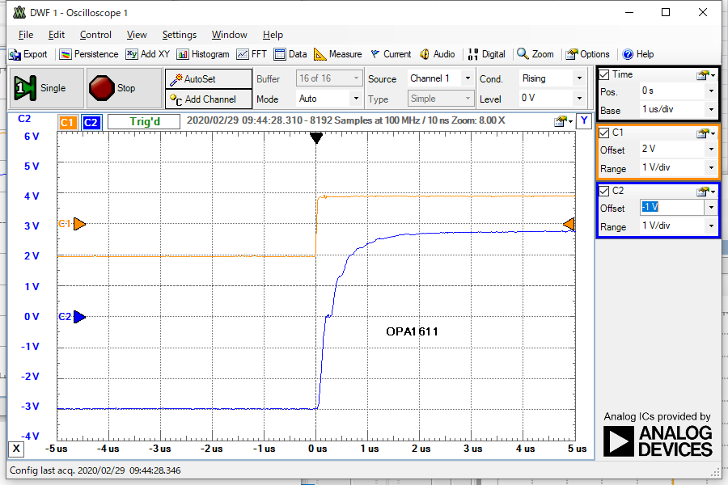The width and height of the screenshot is (728, 485).
Task: Click the C2 Offset input field
Action: [x=672, y=207]
